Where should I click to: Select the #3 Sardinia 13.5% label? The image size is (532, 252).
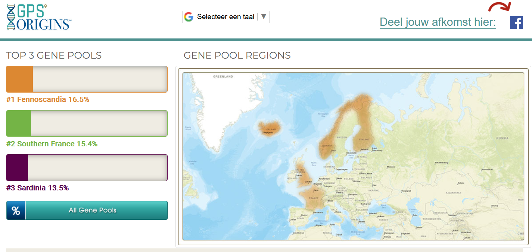(x=37, y=188)
